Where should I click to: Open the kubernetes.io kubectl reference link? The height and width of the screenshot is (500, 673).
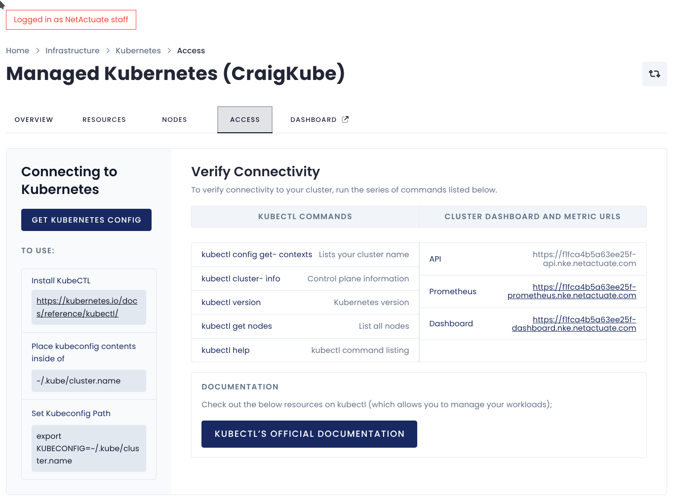point(87,307)
